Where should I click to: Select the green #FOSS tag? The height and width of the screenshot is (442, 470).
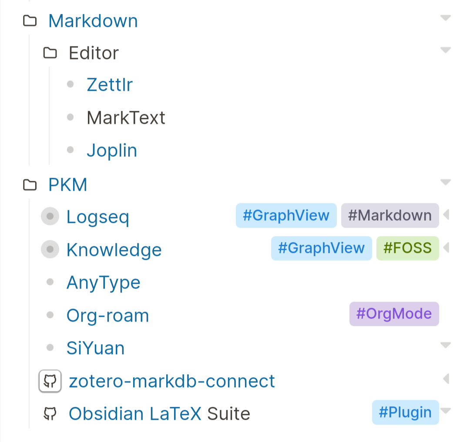point(408,248)
